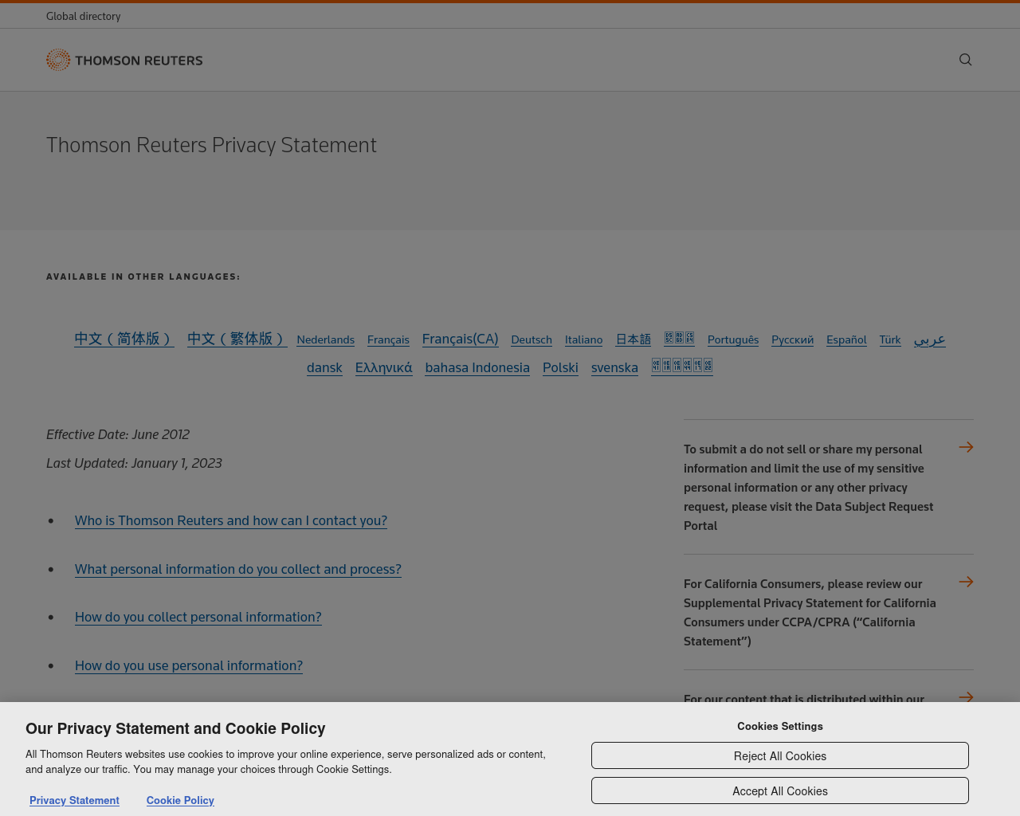Click Data Subject Request Portal paragraph
The height and width of the screenshot is (816, 1020).
coord(809,488)
